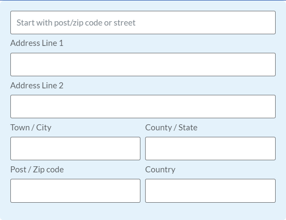The image size is (286, 220).
Task: Focus the Address Line 1 input box
Action: pyautogui.click(x=143, y=65)
